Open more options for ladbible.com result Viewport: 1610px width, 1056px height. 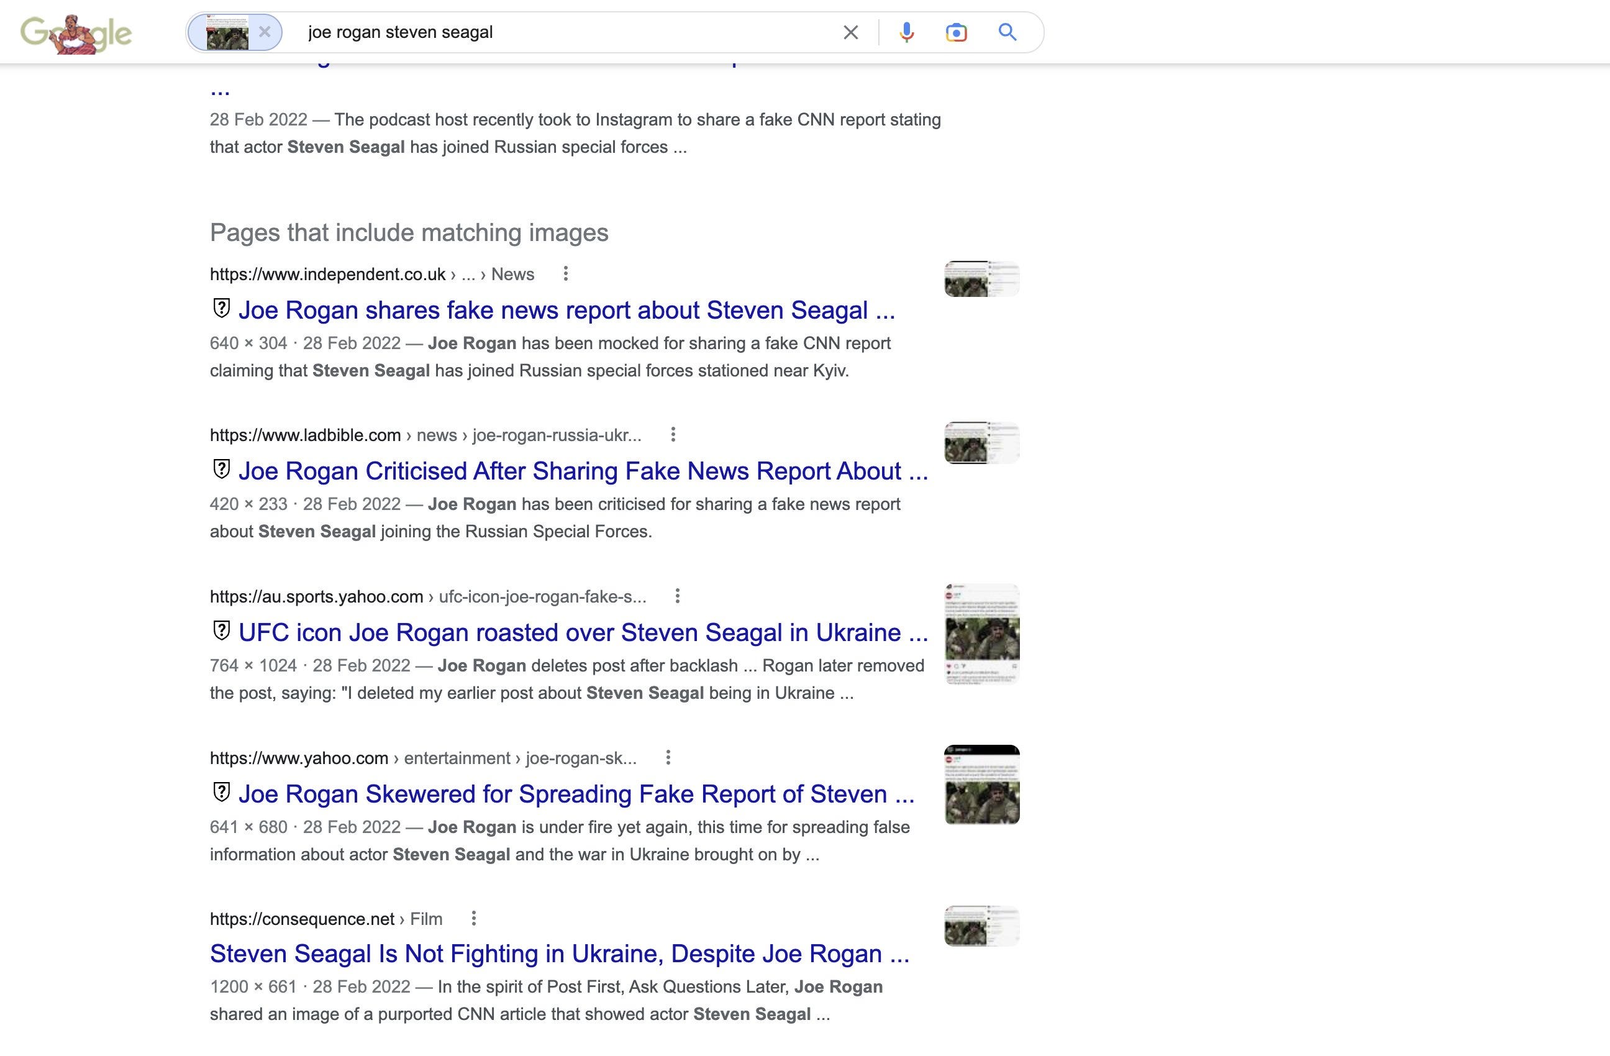[x=673, y=435]
